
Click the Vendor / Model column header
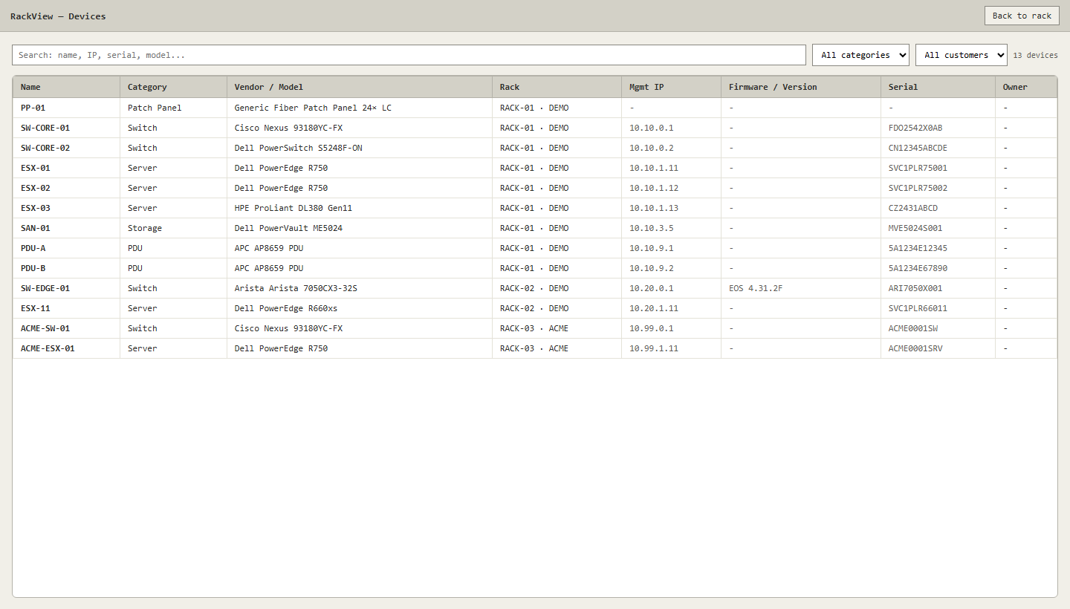[360, 87]
